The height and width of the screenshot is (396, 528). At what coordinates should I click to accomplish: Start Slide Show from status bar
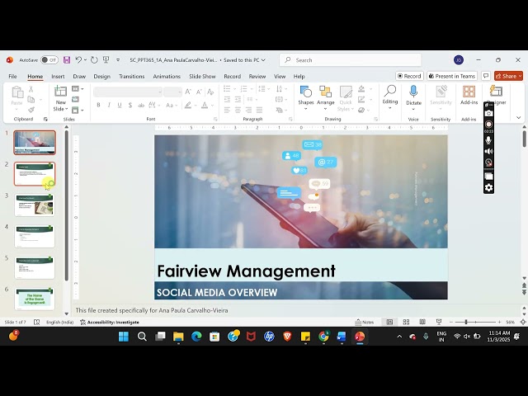[x=439, y=323]
